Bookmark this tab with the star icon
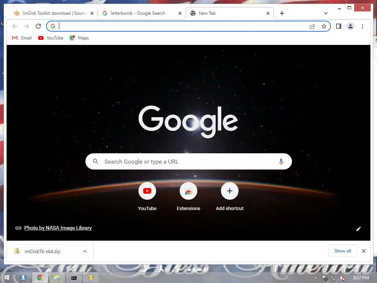 324,26
